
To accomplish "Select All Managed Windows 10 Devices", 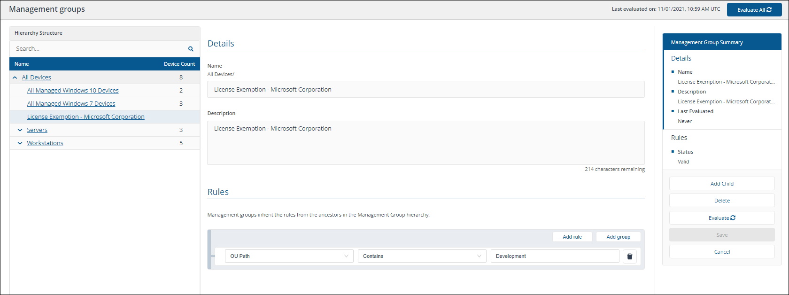I will tap(73, 91).
